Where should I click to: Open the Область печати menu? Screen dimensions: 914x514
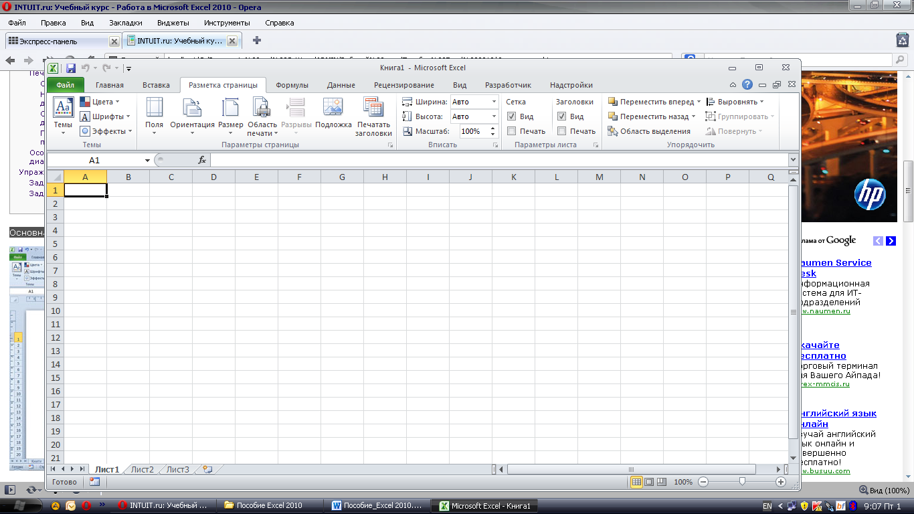262,116
